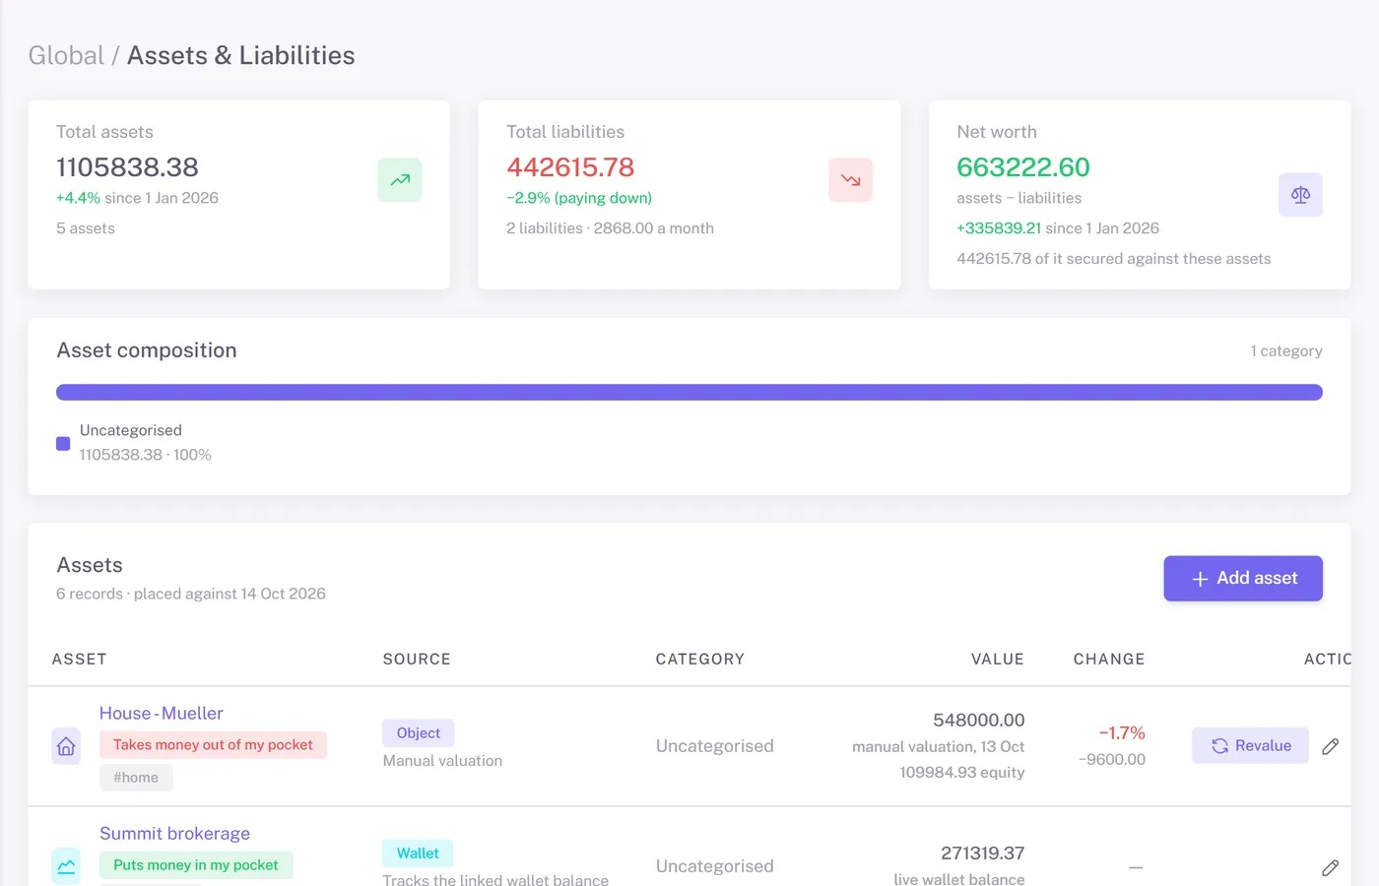Click the Add asset button

1243,579
